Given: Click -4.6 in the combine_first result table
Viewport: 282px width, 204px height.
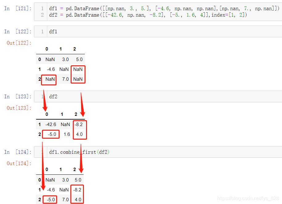Looking at the screenshot, I should click(51, 190).
